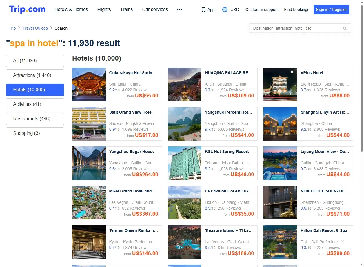Open Gokurakuyu Hot Spring hotel thumbnail

click(89, 84)
